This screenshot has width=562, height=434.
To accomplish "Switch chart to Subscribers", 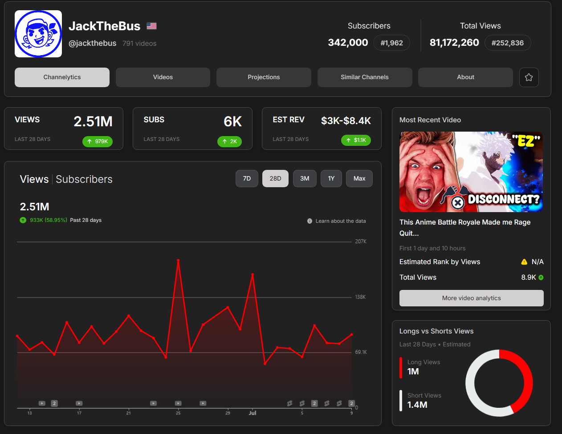I will (x=84, y=179).
